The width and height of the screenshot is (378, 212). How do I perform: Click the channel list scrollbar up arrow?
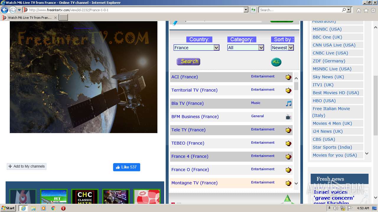(x=296, y=78)
